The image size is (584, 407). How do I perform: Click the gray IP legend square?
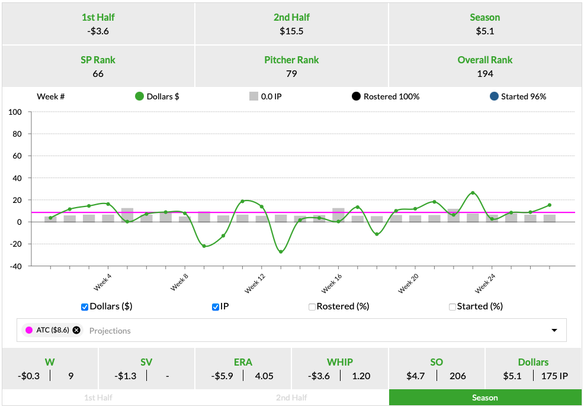point(254,96)
